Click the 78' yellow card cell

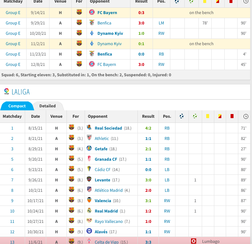click(x=205, y=23)
